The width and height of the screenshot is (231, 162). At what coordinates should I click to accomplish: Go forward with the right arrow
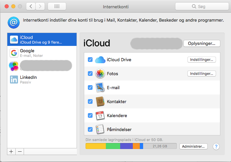click(40, 6)
